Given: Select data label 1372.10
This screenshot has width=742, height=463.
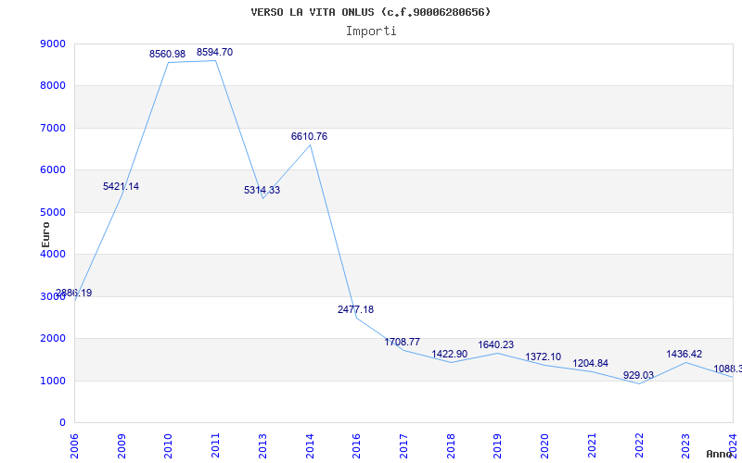Looking at the screenshot, I should pyautogui.click(x=544, y=357).
